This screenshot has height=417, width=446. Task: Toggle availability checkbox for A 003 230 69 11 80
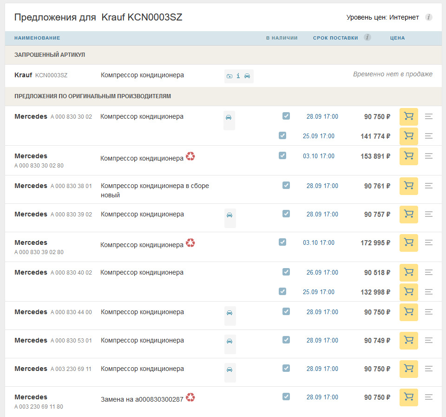(286, 397)
